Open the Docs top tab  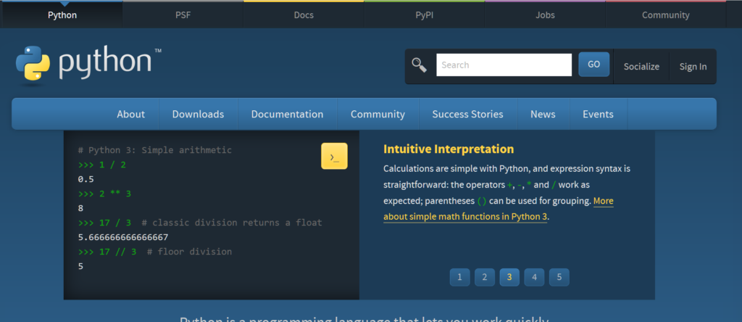304,15
